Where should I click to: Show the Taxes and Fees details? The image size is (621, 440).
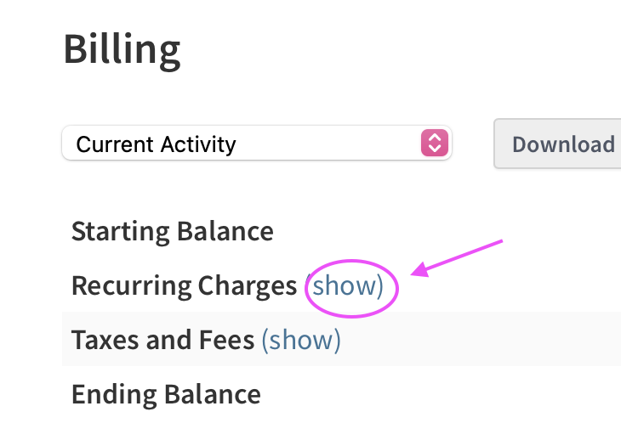point(301,340)
